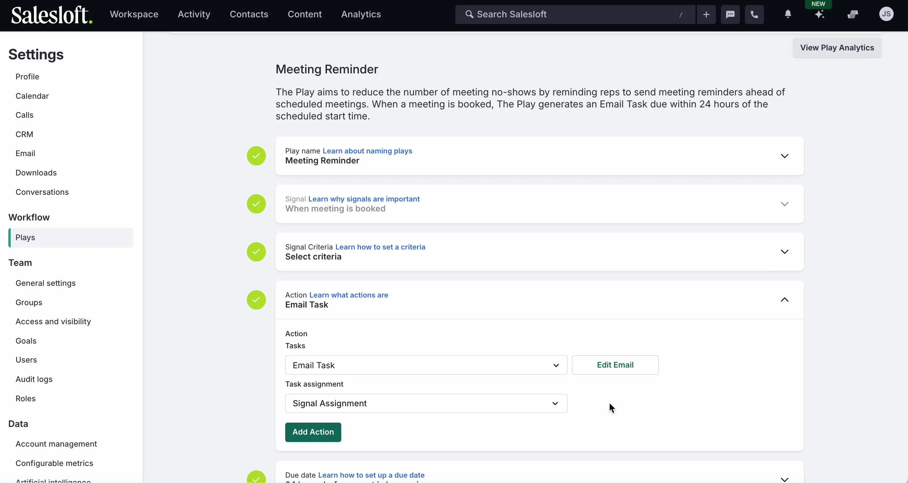Open the Email Task tasks dropdown
Image resolution: width=908 pixels, height=483 pixels.
[x=426, y=365]
